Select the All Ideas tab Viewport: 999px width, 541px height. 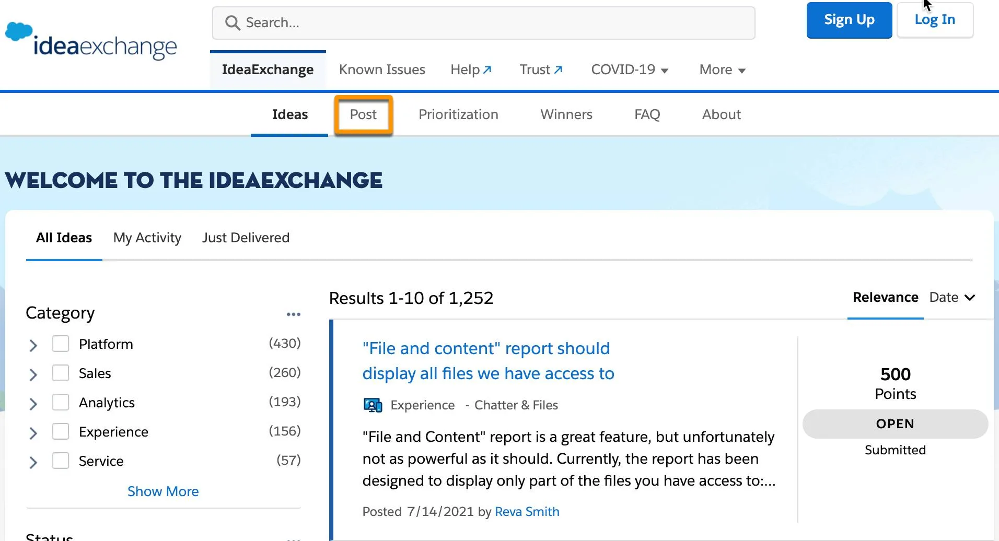click(x=64, y=238)
